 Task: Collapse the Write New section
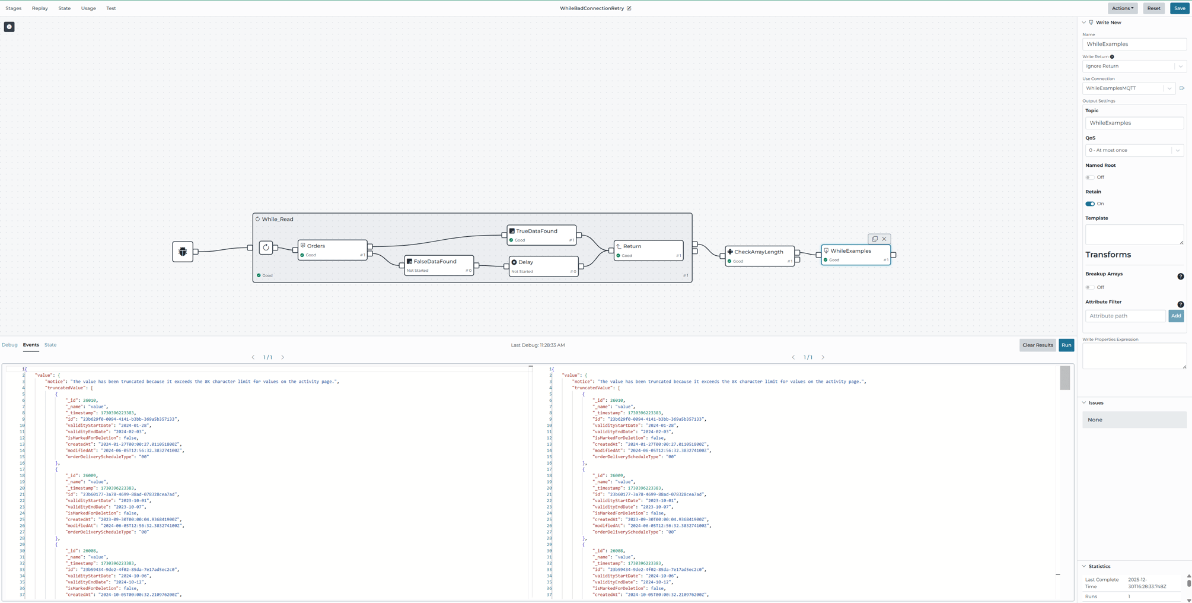pos(1085,22)
